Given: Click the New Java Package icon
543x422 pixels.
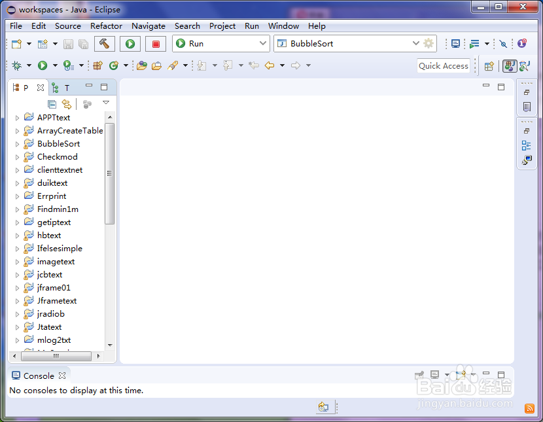Looking at the screenshot, I should pos(98,65).
